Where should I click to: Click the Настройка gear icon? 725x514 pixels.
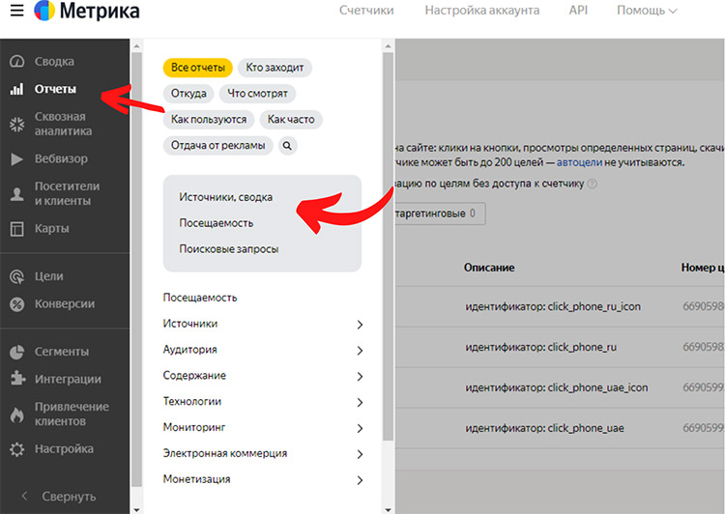(16, 449)
